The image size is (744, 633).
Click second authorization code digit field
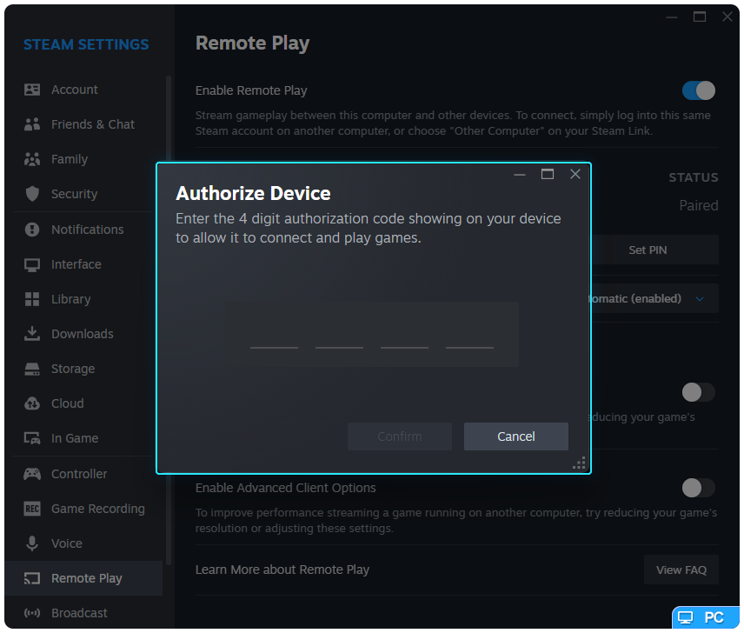(x=339, y=335)
